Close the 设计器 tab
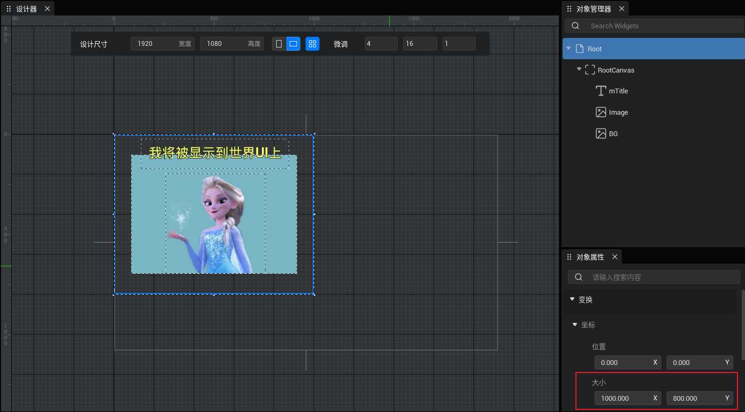The height and width of the screenshot is (412, 745). click(x=47, y=9)
